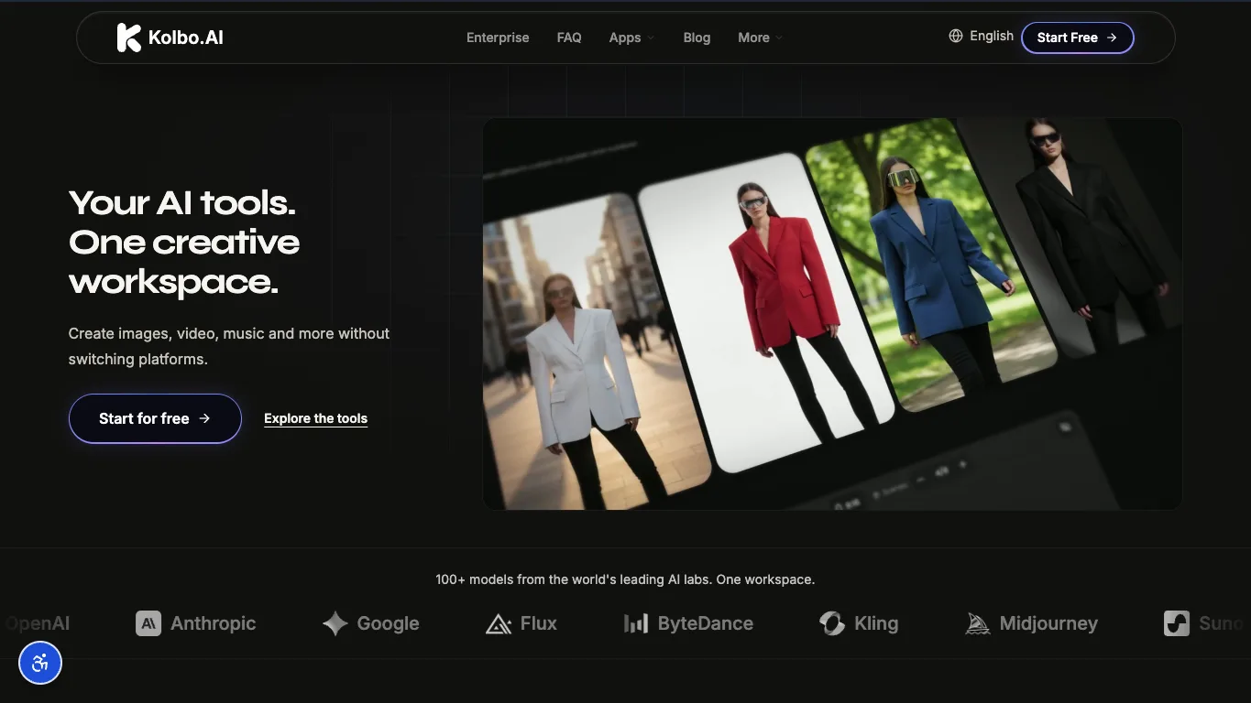Open the Enterprise menu item
Image resolution: width=1251 pixels, height=703 pixels.
[498, 38]
